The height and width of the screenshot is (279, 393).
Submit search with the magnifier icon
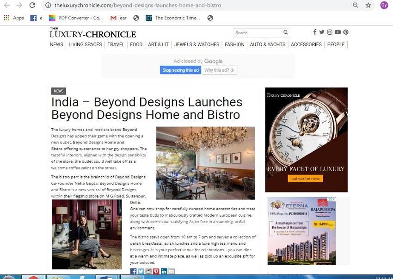tap(286, 32)
